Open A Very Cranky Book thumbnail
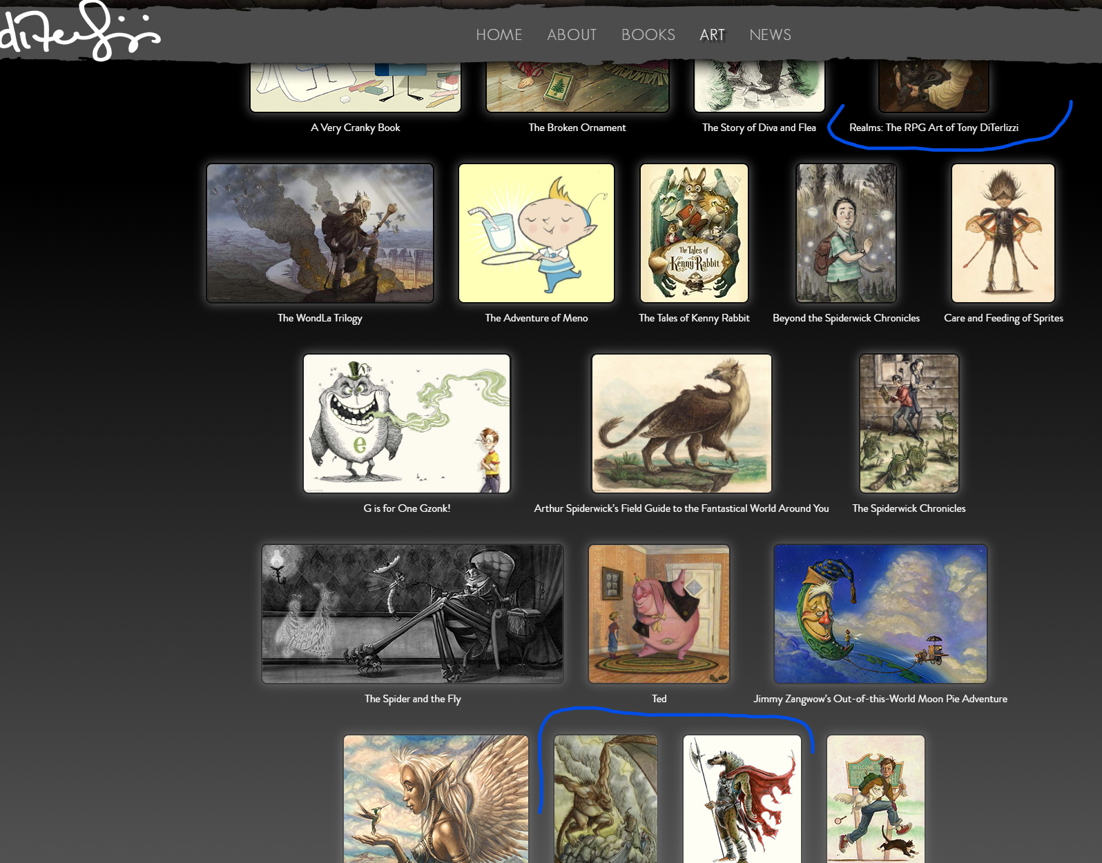1102x863 pixels. (x=356, y=86)
